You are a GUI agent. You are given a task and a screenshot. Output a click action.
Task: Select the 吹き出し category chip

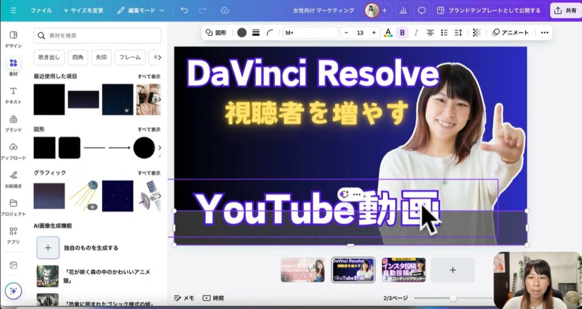coord(48,57)
